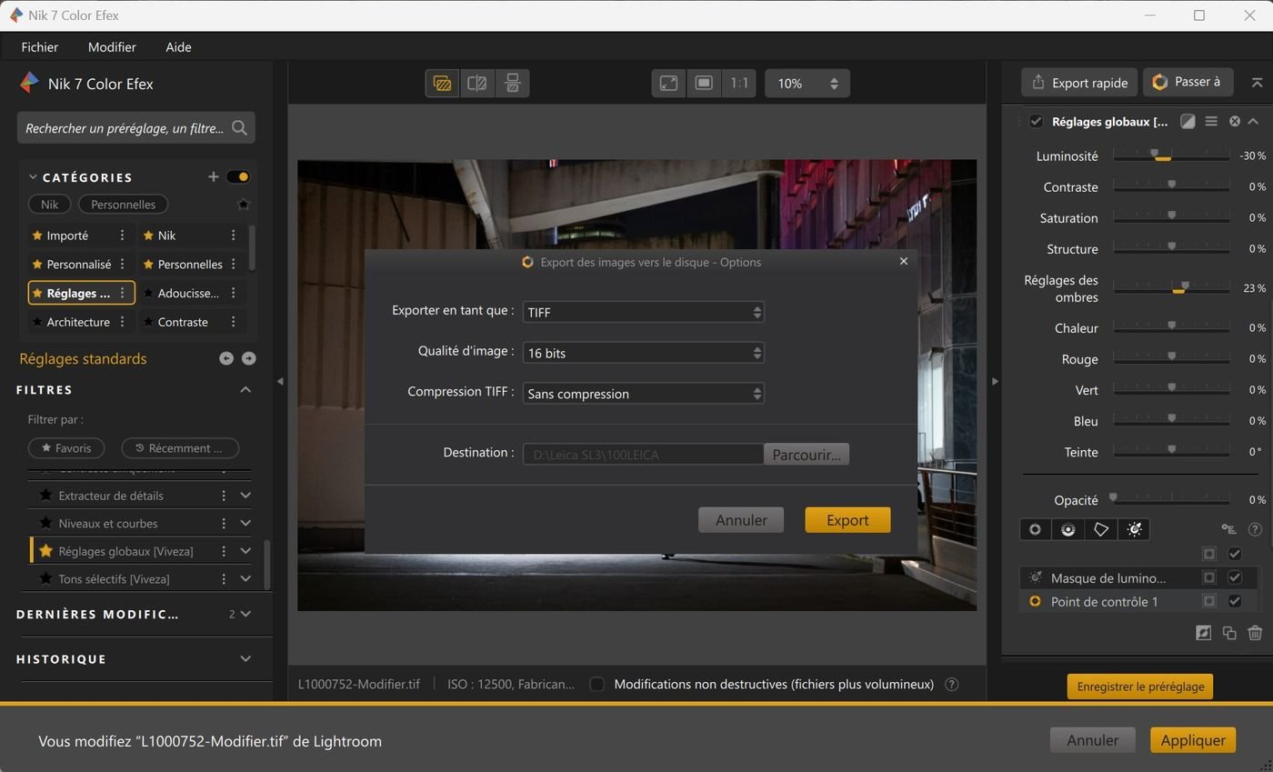
Task: Open the Fichier menu
Action: (x=40, y=47)
